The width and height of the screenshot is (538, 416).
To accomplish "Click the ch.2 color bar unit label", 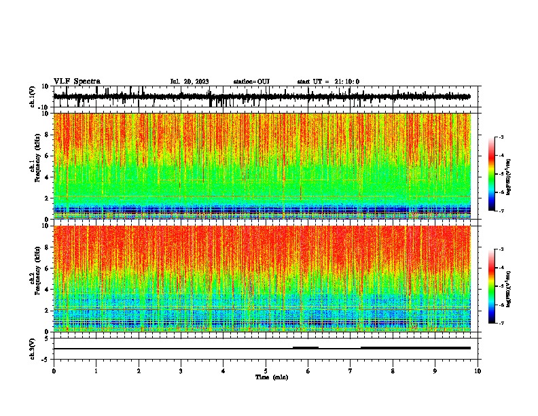I will (509, 289).
